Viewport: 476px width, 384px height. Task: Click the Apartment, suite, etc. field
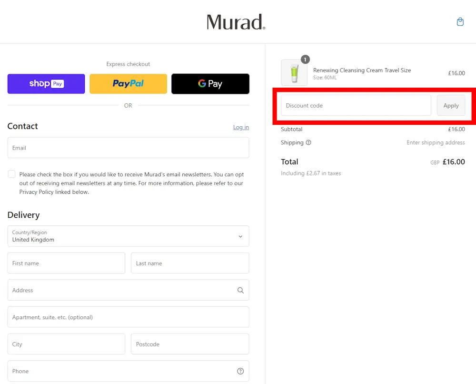[x=128, y=317]
